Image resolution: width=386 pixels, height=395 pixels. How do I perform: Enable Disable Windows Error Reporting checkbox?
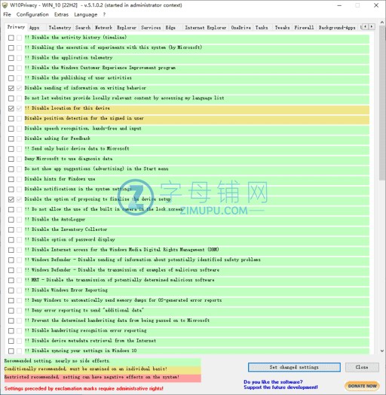[x=11, y=290]
